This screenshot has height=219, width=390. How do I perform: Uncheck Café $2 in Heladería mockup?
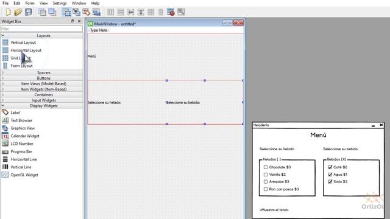click(x=330, y=167)
